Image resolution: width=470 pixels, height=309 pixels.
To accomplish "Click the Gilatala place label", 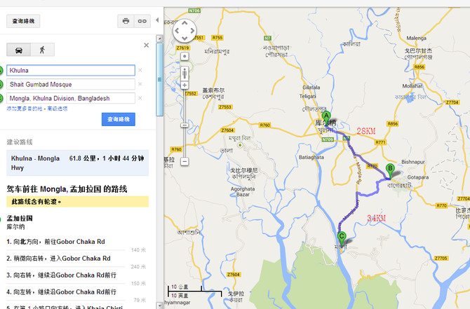I will (311, 88).
